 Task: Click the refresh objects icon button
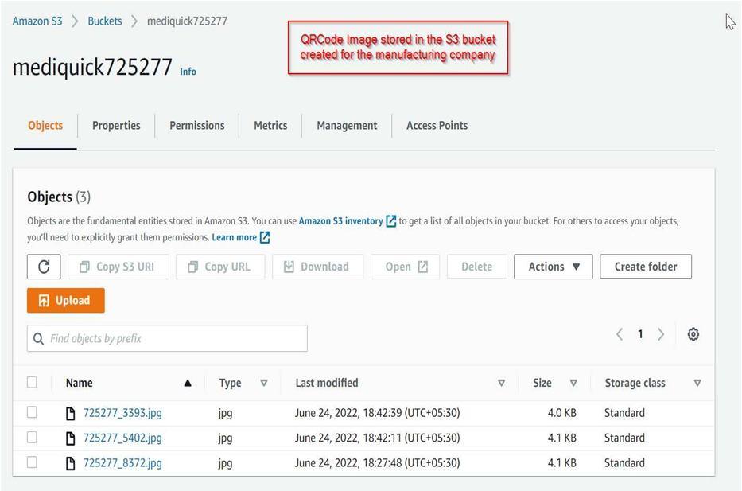44,267
